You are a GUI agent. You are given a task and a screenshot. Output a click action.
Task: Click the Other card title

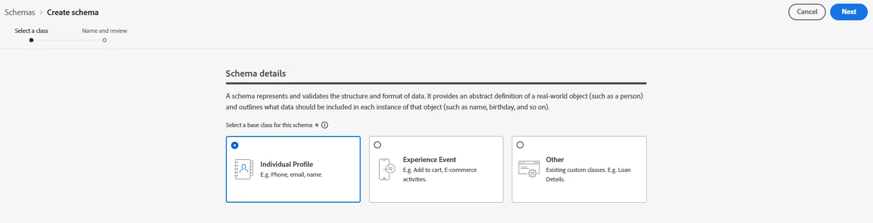(555, 159)
